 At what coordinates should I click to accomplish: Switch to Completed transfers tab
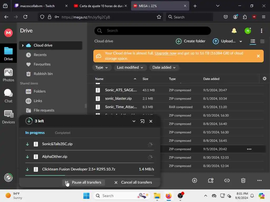click(62, 133)
